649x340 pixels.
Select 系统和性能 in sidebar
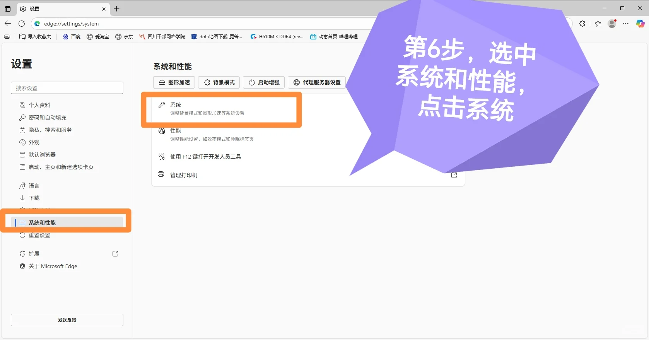[x=67, y=223]
